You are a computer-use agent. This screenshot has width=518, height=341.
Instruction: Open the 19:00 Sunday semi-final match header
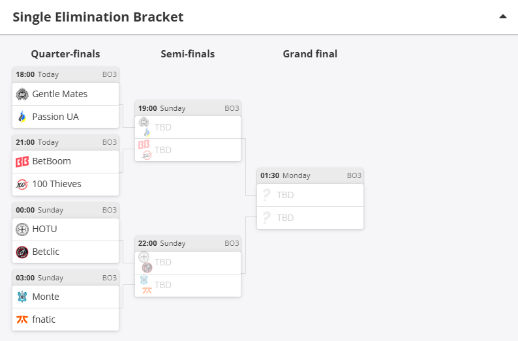coord(188,108)
